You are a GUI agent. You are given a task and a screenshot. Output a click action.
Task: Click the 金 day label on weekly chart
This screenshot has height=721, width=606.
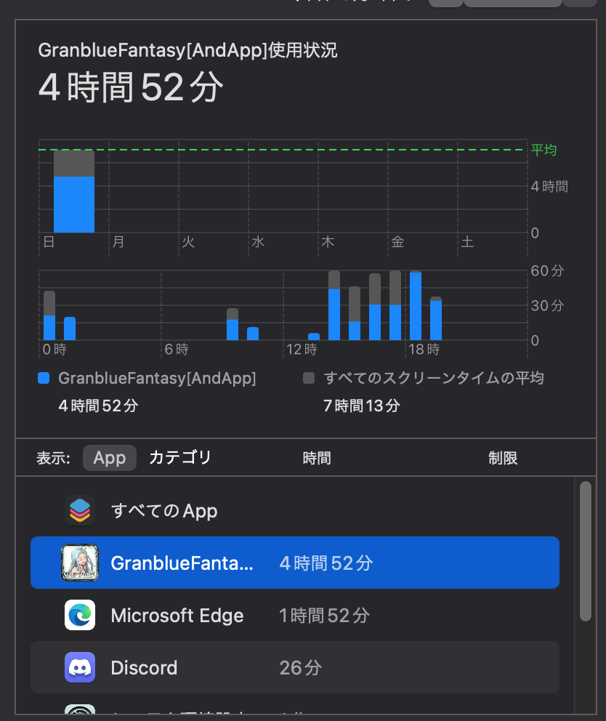397,242
